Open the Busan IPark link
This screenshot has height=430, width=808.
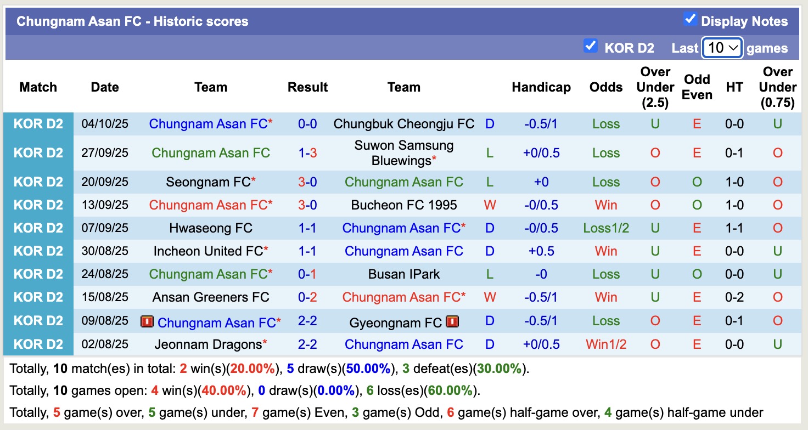point(404,274)
